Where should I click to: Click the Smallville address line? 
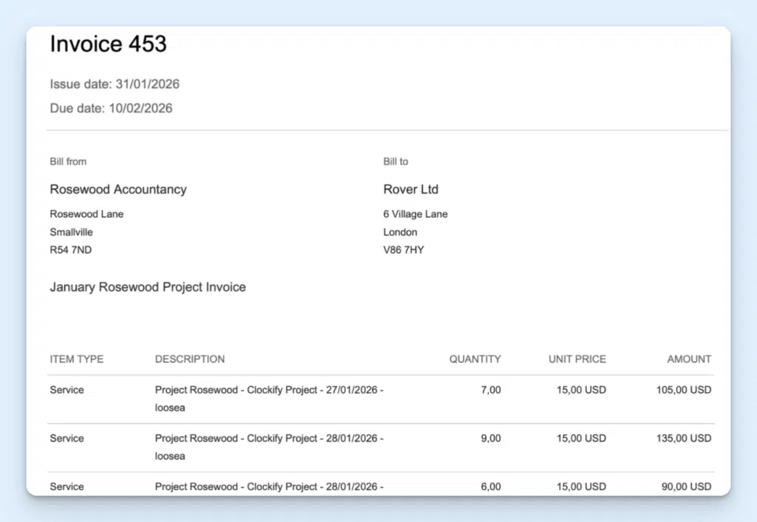tap(71, 232)
